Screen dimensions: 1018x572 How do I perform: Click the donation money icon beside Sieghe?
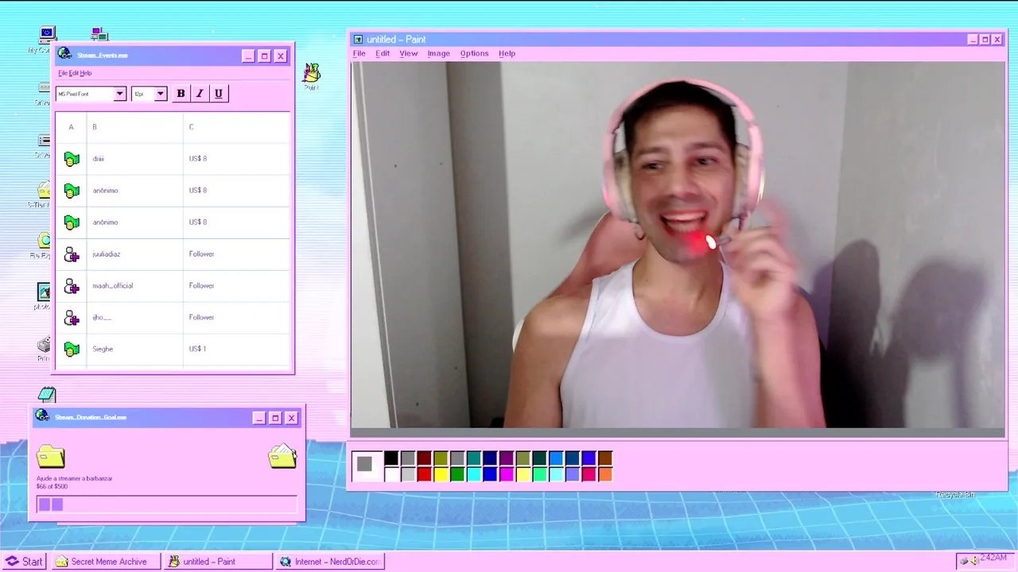tap(72, 349)
